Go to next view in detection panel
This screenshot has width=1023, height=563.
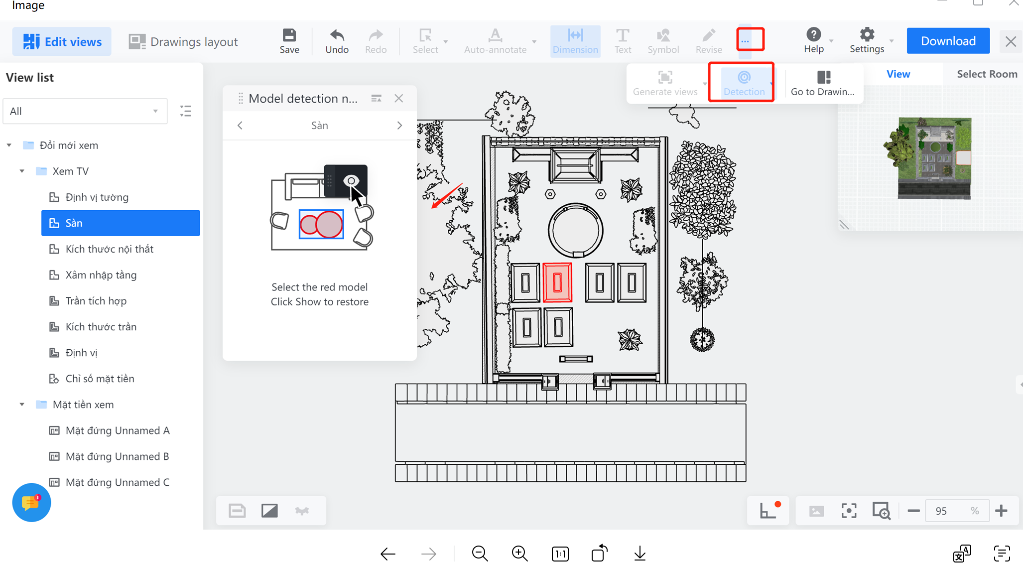[399, 126]
